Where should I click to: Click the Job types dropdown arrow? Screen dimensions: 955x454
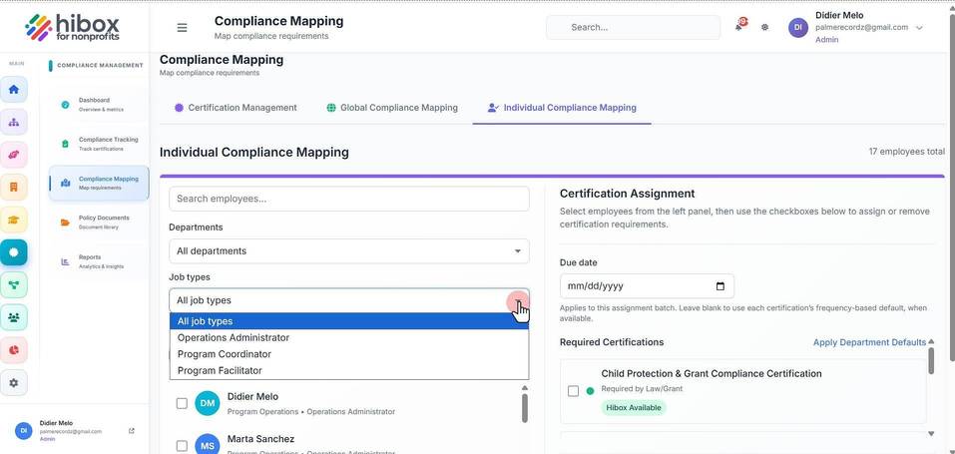pyautogui.click(x=518, y=301)
